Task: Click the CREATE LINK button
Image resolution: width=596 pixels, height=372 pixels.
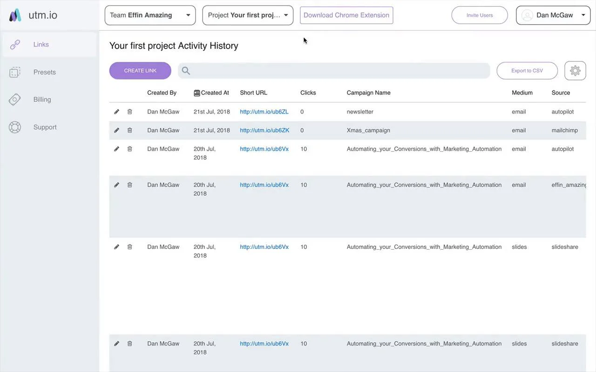Action: 140,70
